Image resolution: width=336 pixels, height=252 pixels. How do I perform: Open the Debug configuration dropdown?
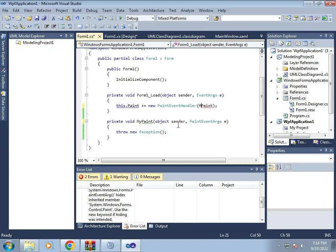click(153, 18)
